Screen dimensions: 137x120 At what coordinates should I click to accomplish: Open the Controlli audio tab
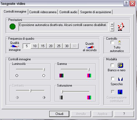coord(68,12)
